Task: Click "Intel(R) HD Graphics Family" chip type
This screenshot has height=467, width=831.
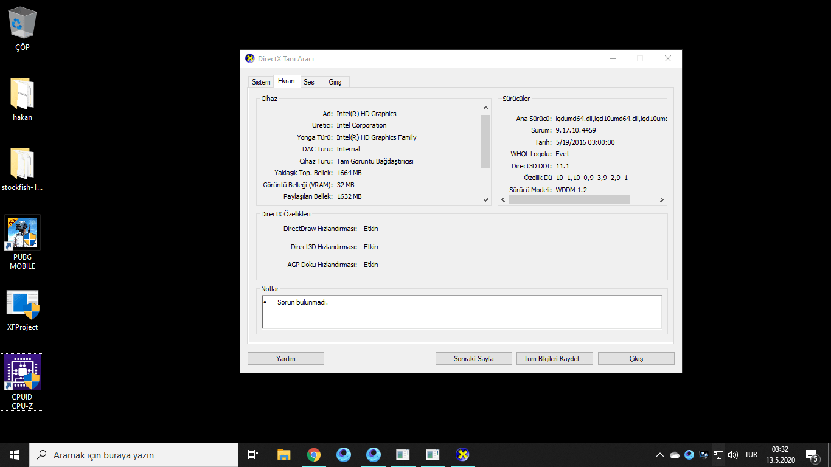Action: point(377,137)
